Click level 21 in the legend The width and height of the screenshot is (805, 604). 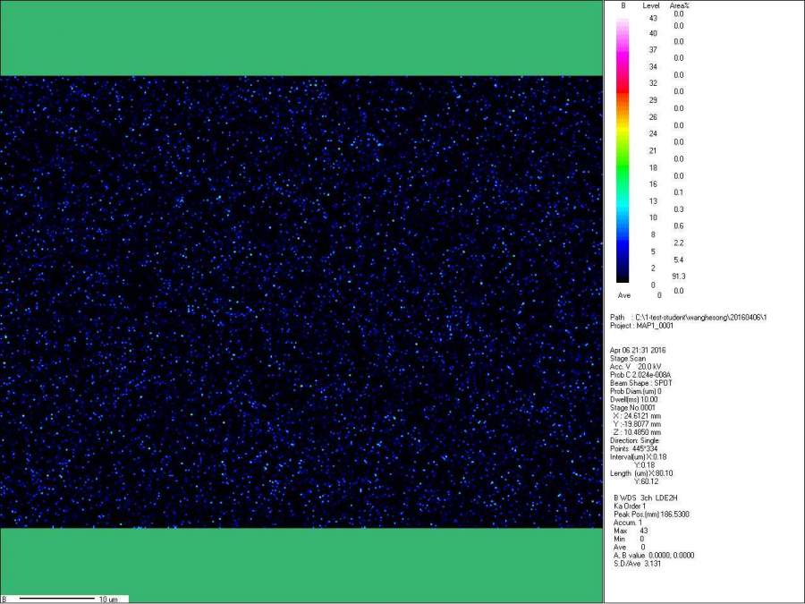(653, 151)
